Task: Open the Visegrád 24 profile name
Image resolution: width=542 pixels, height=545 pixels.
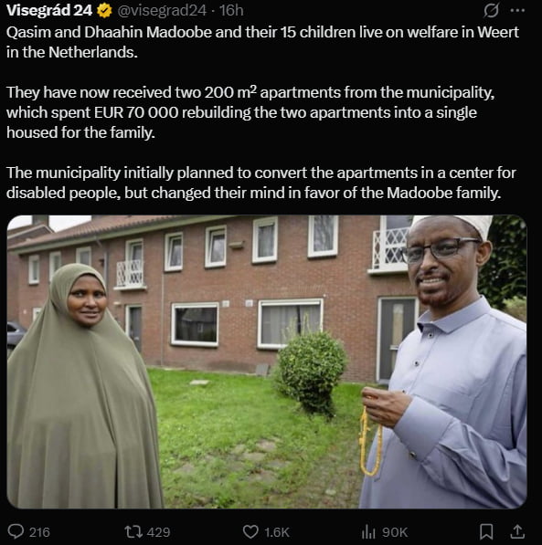Action: tap(49, 10)
